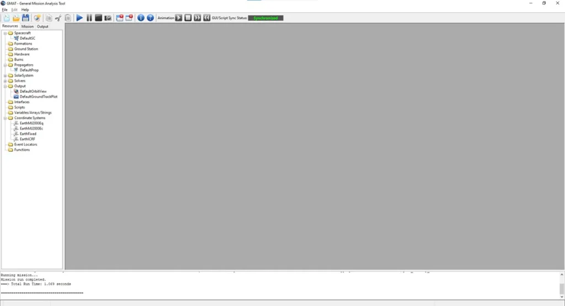Open the File menu
The height and width of the screenshot is (306, 565).
[4, 9]
